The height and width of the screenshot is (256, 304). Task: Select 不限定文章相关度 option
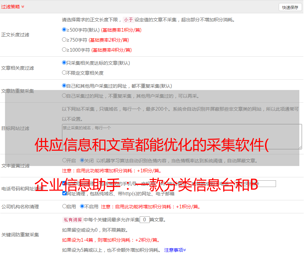[64, 73]
